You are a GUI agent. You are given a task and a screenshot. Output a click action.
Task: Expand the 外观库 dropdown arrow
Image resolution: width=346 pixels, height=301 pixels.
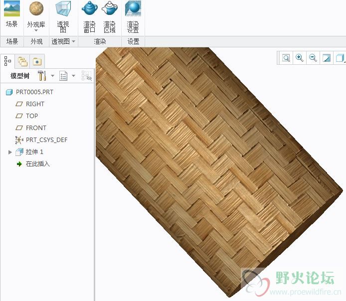click(36, 30)
